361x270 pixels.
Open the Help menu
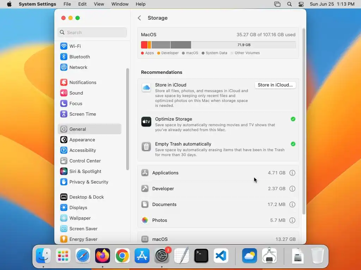pos(140,4)
